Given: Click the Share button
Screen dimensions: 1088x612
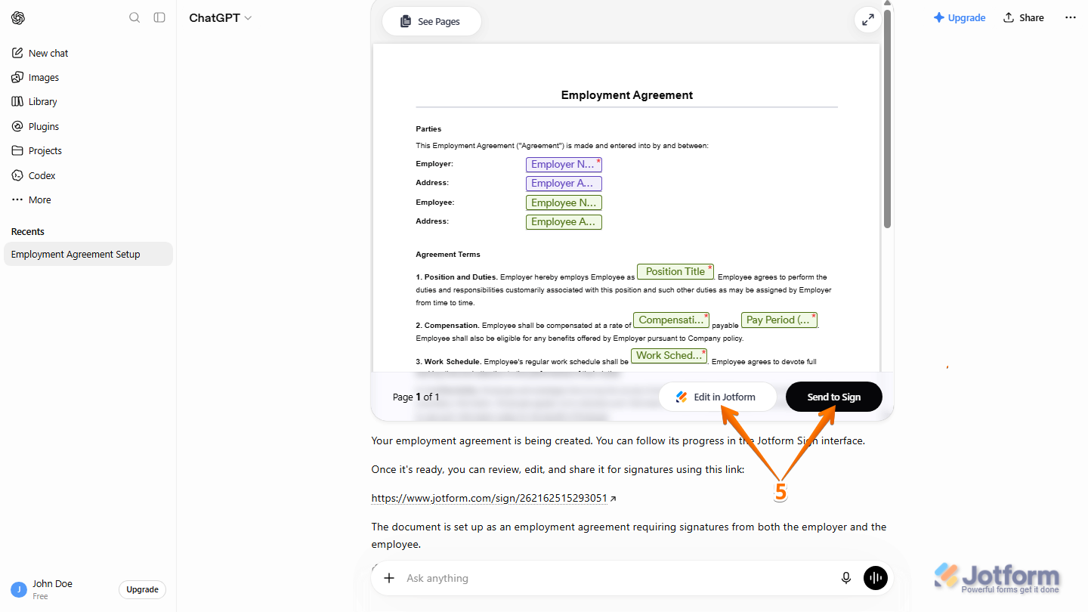Looking at the screenshot, I should [1024, 17].
